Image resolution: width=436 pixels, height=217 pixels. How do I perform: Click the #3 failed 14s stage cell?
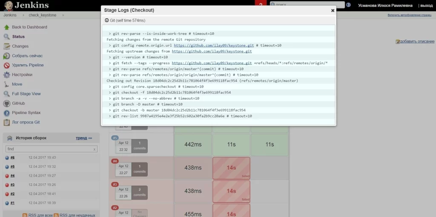tap(231, 191)
